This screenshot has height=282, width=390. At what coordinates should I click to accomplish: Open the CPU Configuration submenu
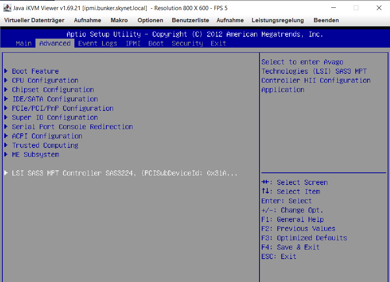click(x=45, y=80)
